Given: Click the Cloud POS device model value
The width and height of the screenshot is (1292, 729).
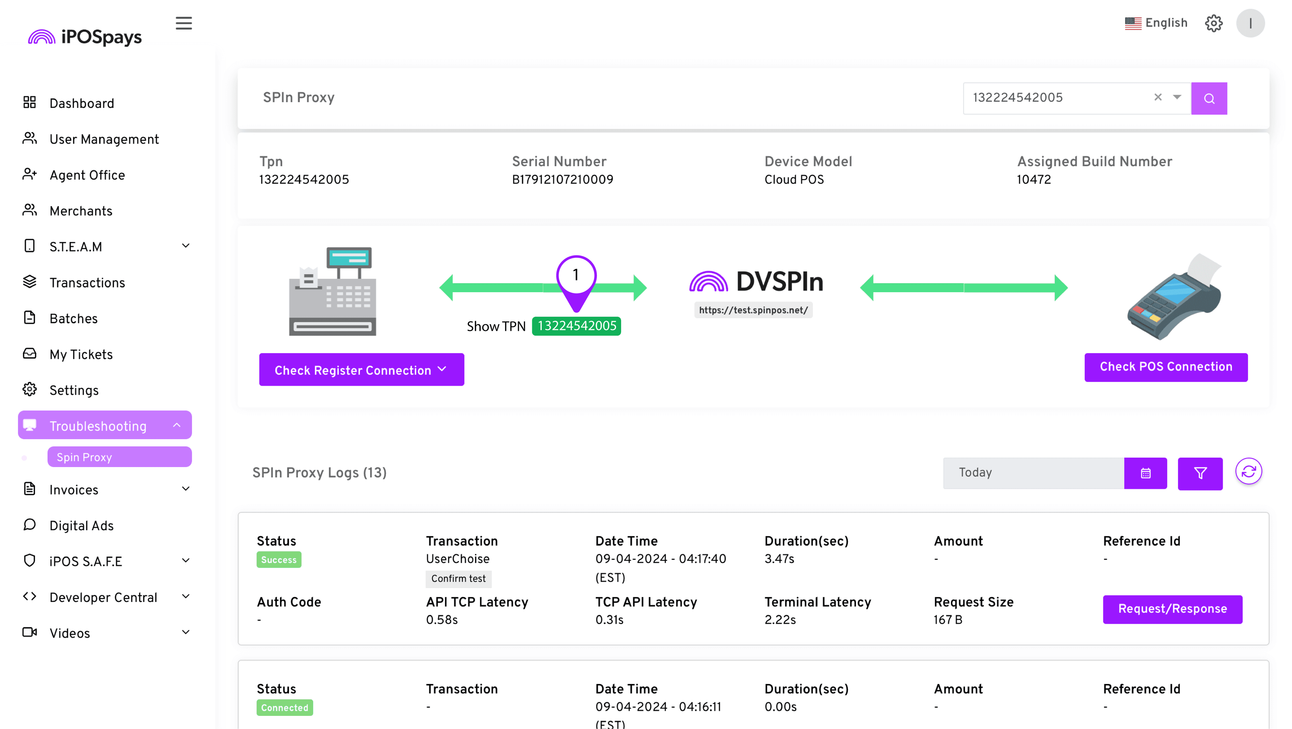Looking at the screenshot, I should (x=794, y=180).
